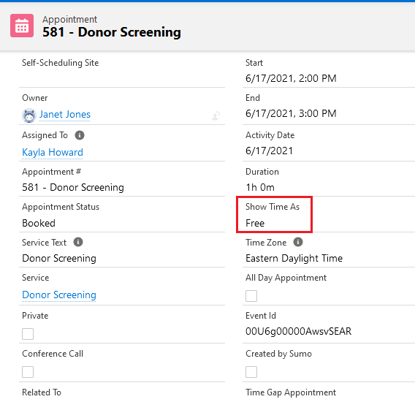415x410 pixels.
Task: Click the change owner icon
Action: 216,115
